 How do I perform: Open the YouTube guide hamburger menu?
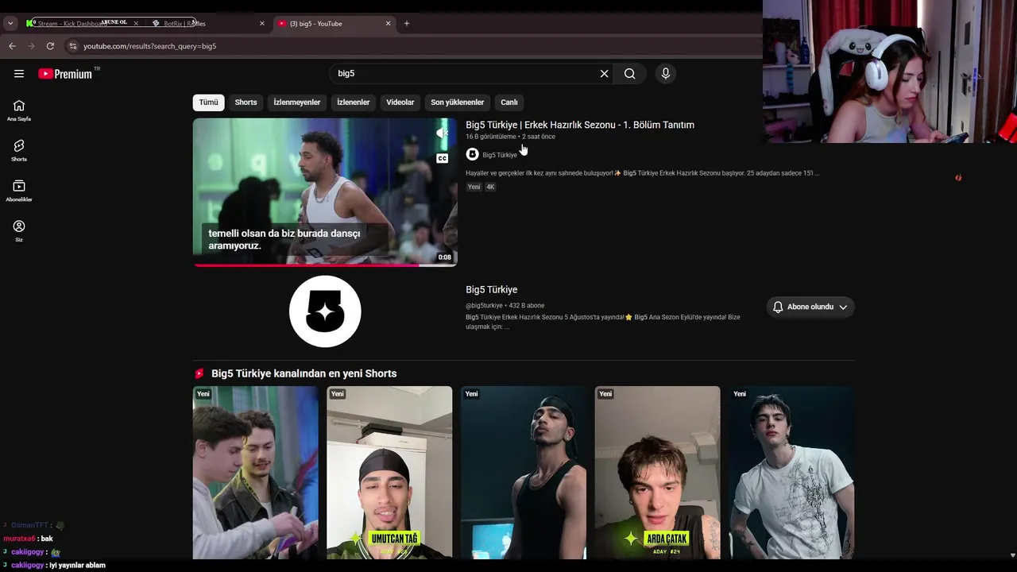[19, 74]
